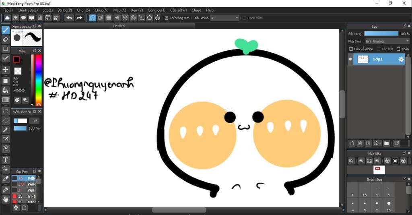This screenshot has width=412, height=215.
Task: Select the Magic Wand tool
Action: (6, 130)
